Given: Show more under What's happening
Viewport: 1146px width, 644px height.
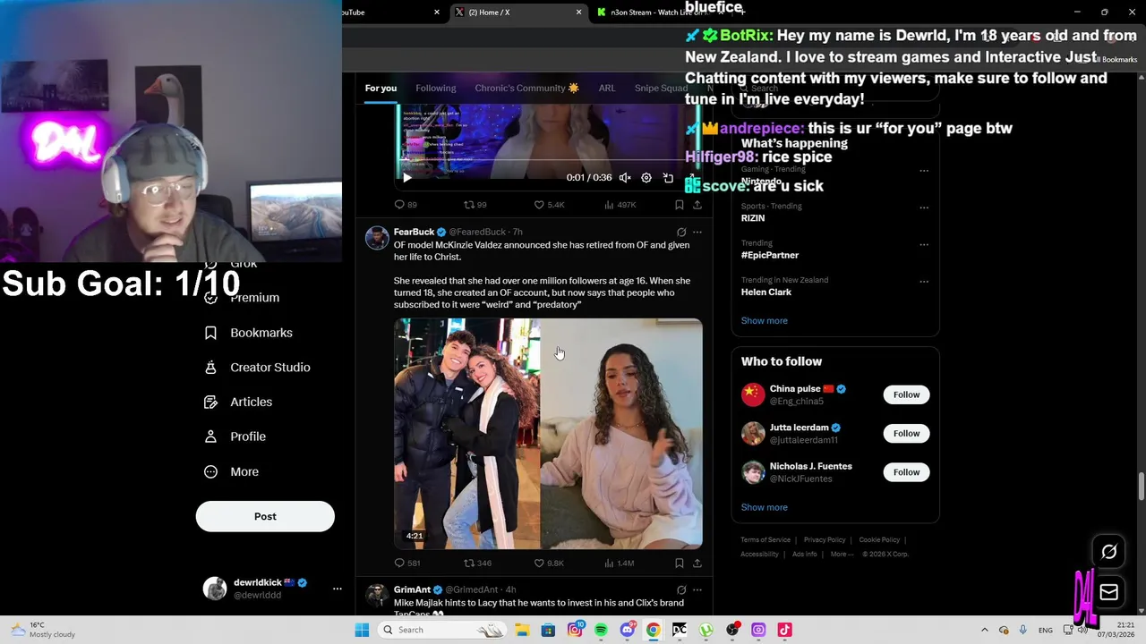Looking at the screenshot, I should point(764,320).
